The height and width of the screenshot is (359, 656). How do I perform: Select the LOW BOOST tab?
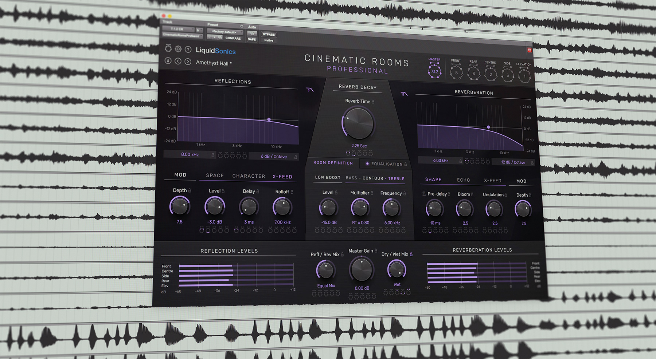pos(328,177)
